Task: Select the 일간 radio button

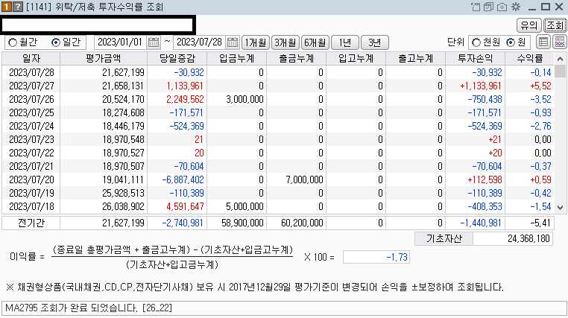Action: 55,42
